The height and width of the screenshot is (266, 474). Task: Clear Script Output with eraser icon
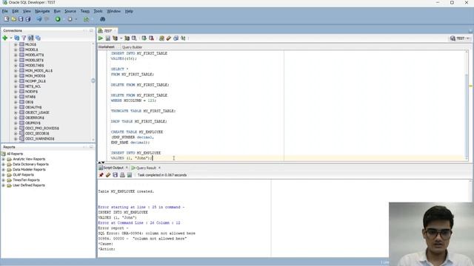click(x=108, y=175)
